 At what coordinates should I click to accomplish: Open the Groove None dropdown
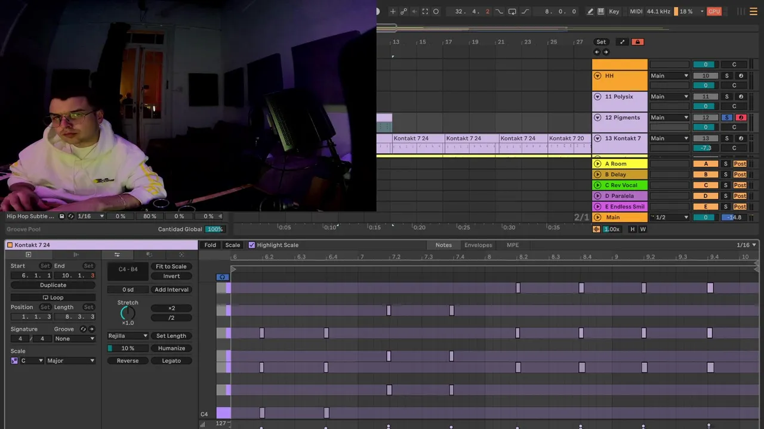pyautogui.click(x=75, y=338)
